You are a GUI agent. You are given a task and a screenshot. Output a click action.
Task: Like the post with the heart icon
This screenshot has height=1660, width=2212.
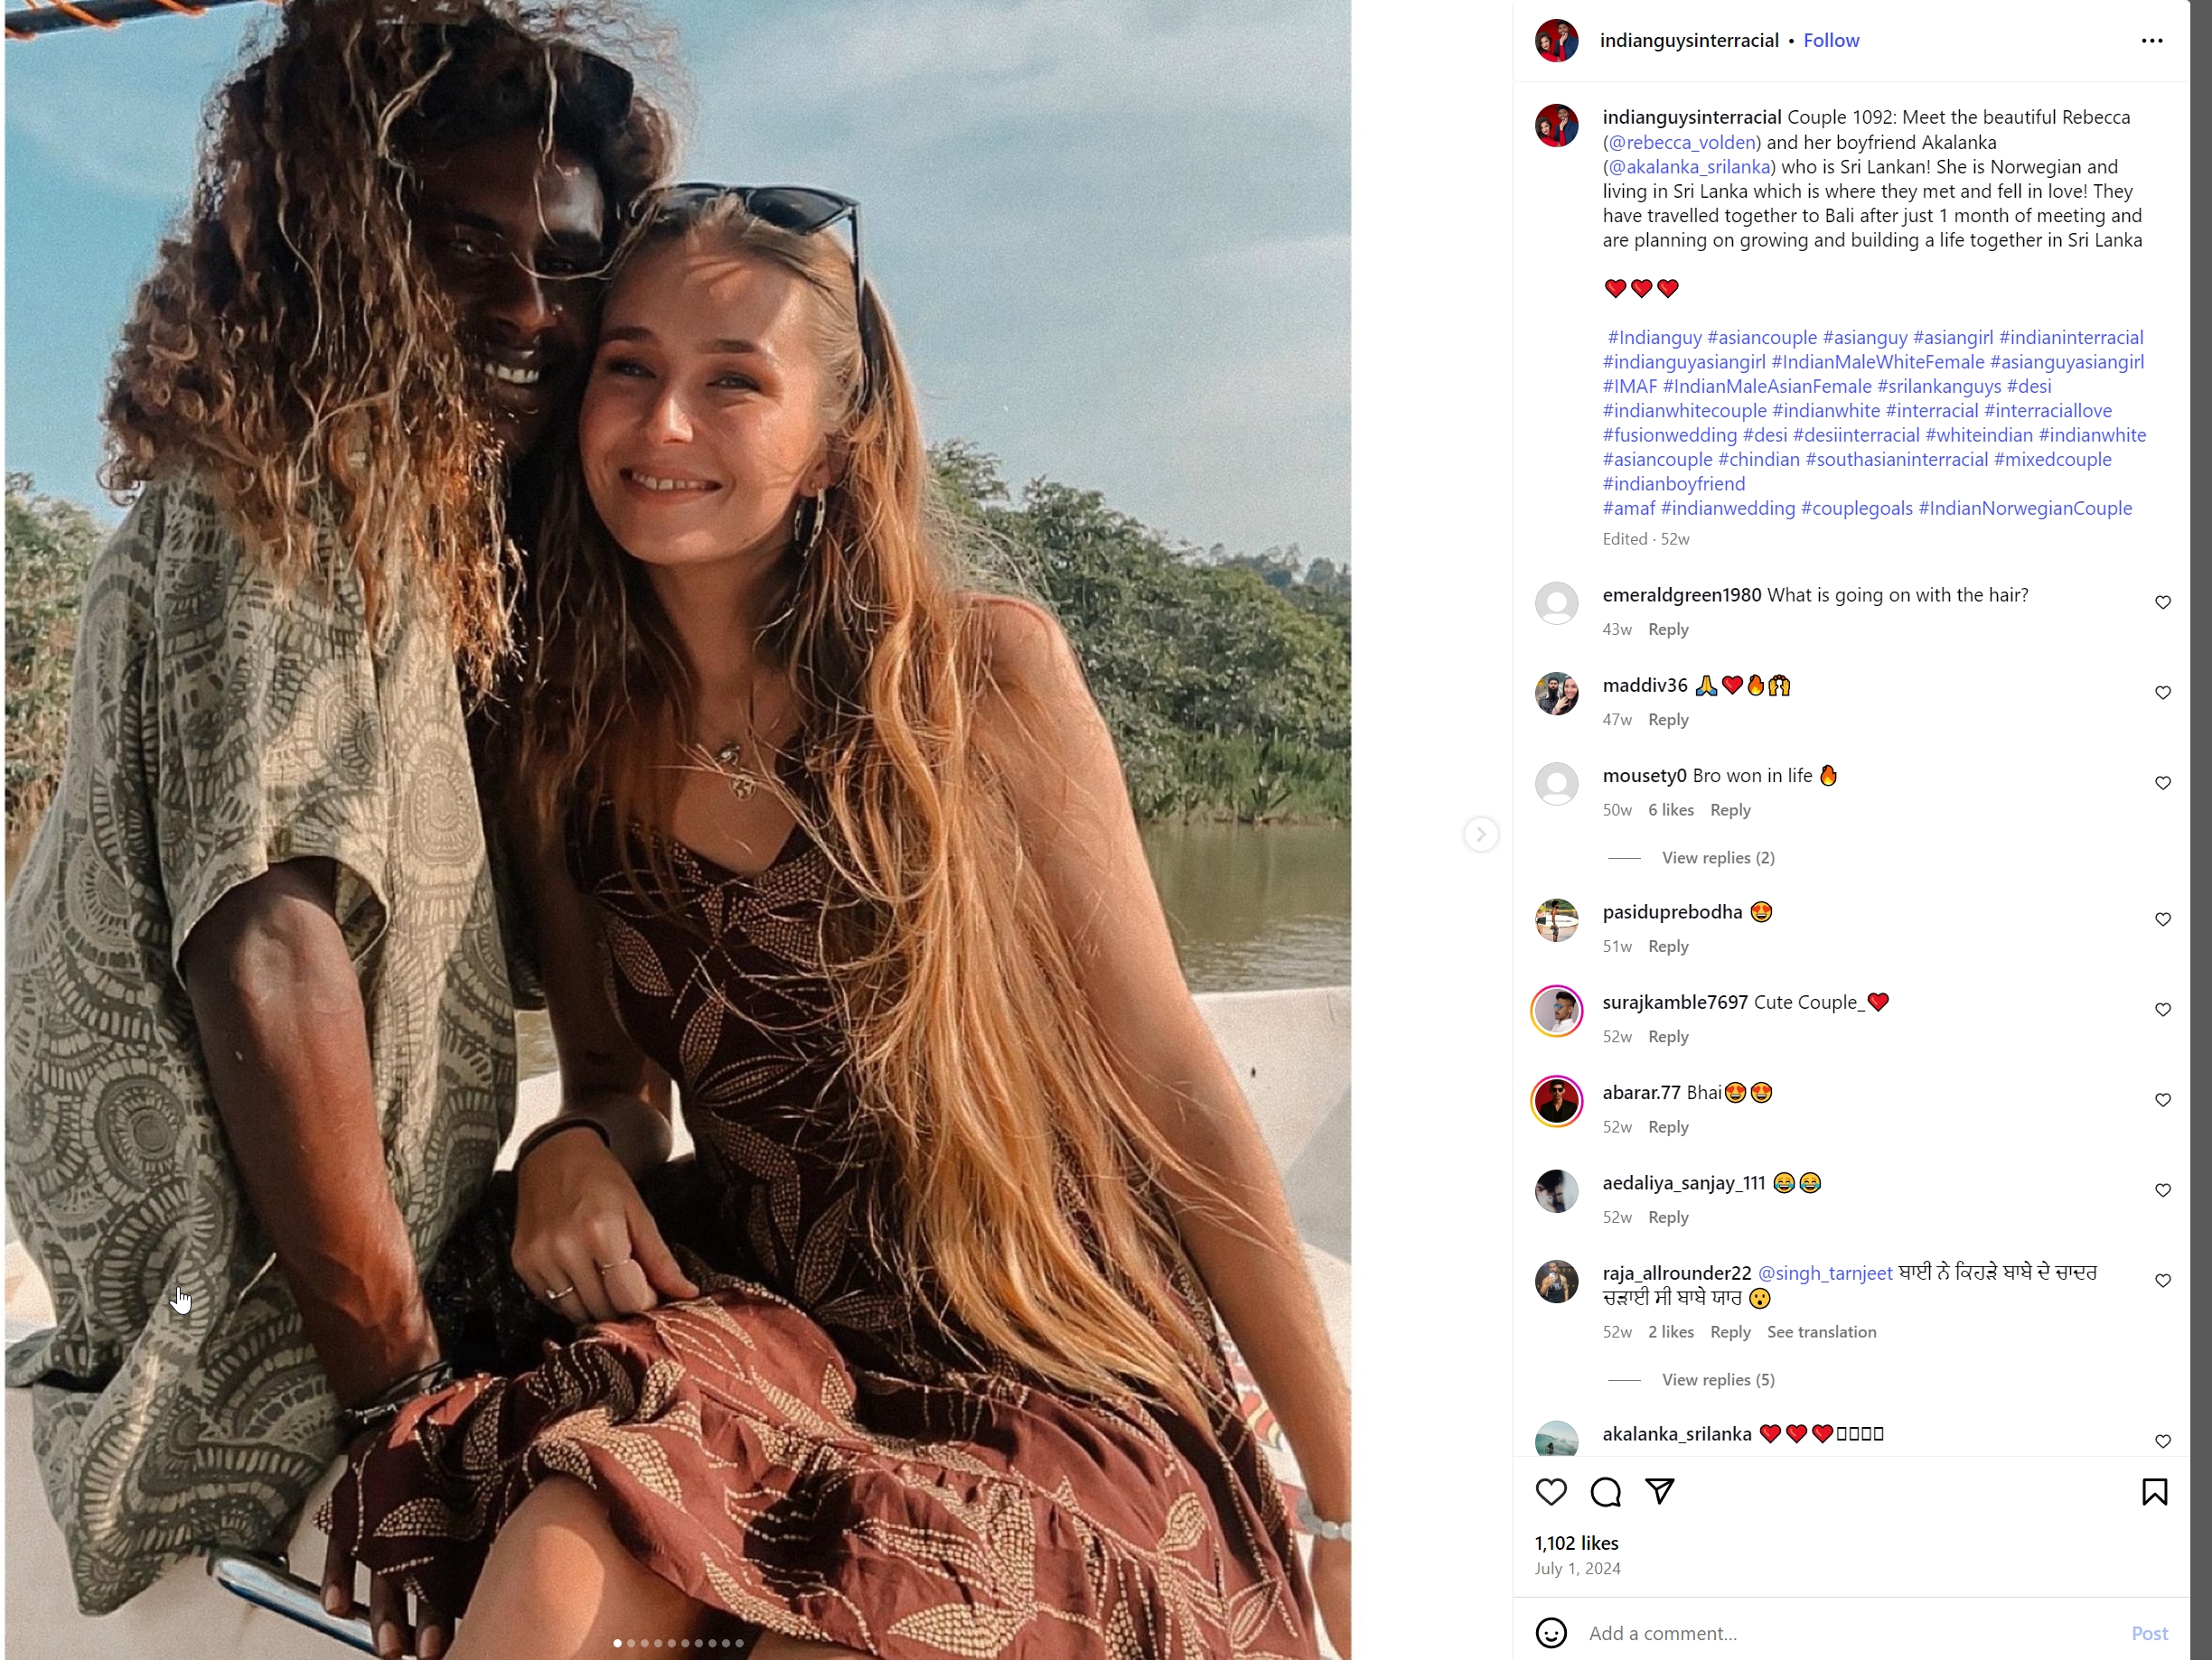(1551, 1492)
